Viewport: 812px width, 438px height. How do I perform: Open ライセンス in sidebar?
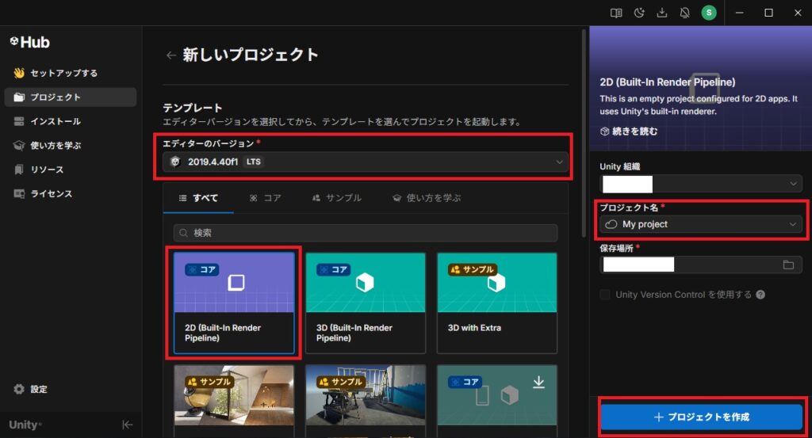tap(71, 194)
